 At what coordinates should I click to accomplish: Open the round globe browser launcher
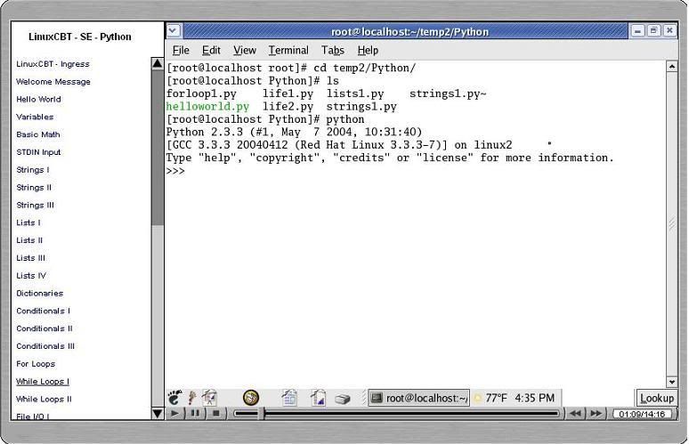point(251,398)
